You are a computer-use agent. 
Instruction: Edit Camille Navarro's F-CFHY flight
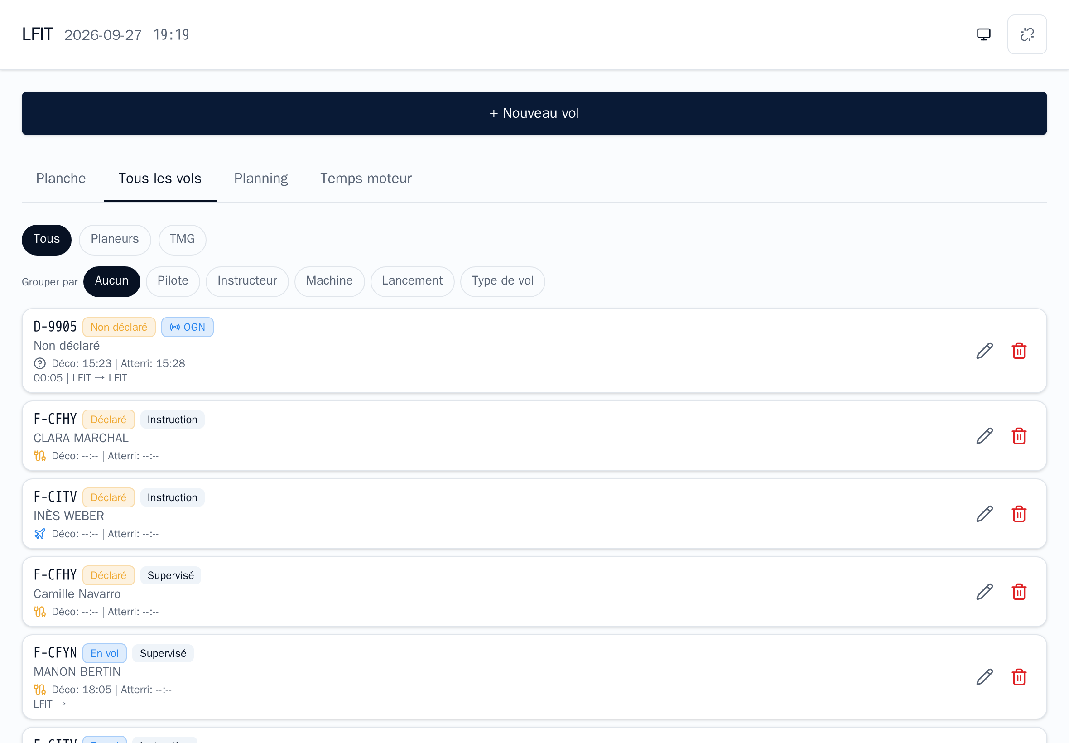pos(985,592)
